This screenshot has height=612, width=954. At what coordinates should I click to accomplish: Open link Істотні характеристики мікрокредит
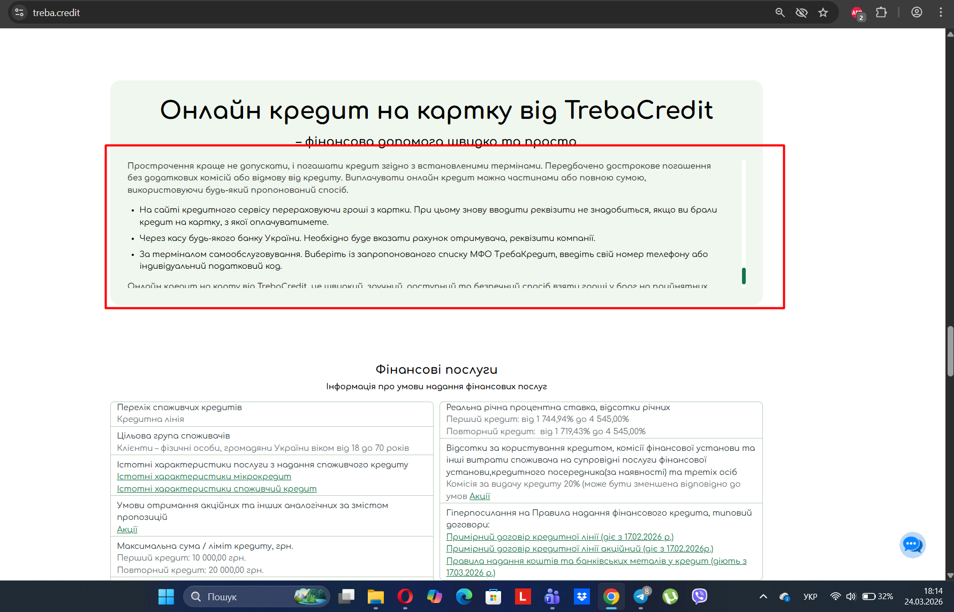[204, 477]
